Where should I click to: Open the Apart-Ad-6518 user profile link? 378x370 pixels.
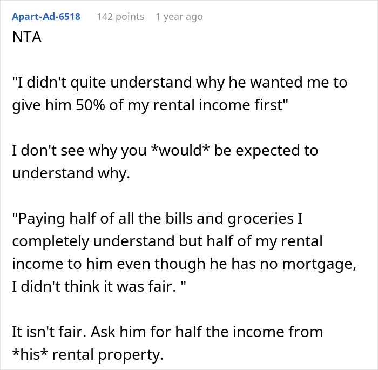pyautogui.click(x=45, y=17)
